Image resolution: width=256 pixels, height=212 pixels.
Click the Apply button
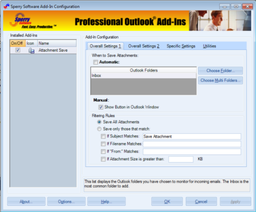pyautogui.click(x=236, y=202)
